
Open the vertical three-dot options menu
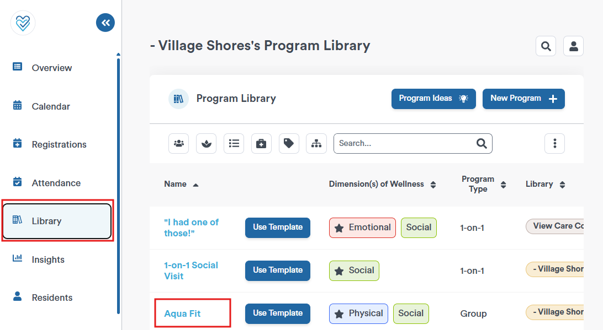[x=554, y=143]
